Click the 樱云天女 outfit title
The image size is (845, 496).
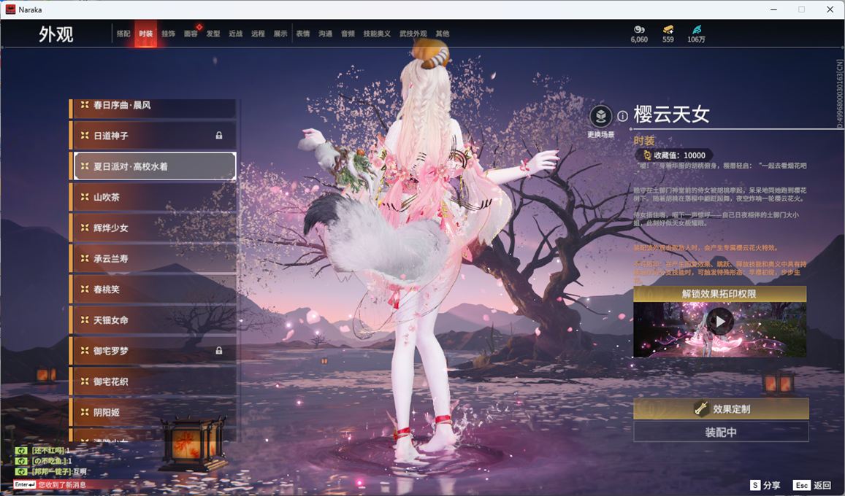coord(671,114)
